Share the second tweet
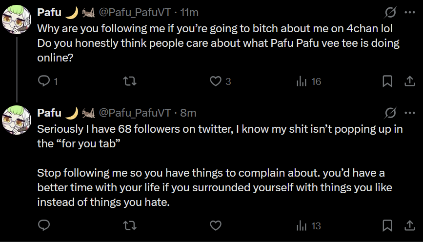The height and width of the screenshot is (242, 423). click(x=408, y=225)
